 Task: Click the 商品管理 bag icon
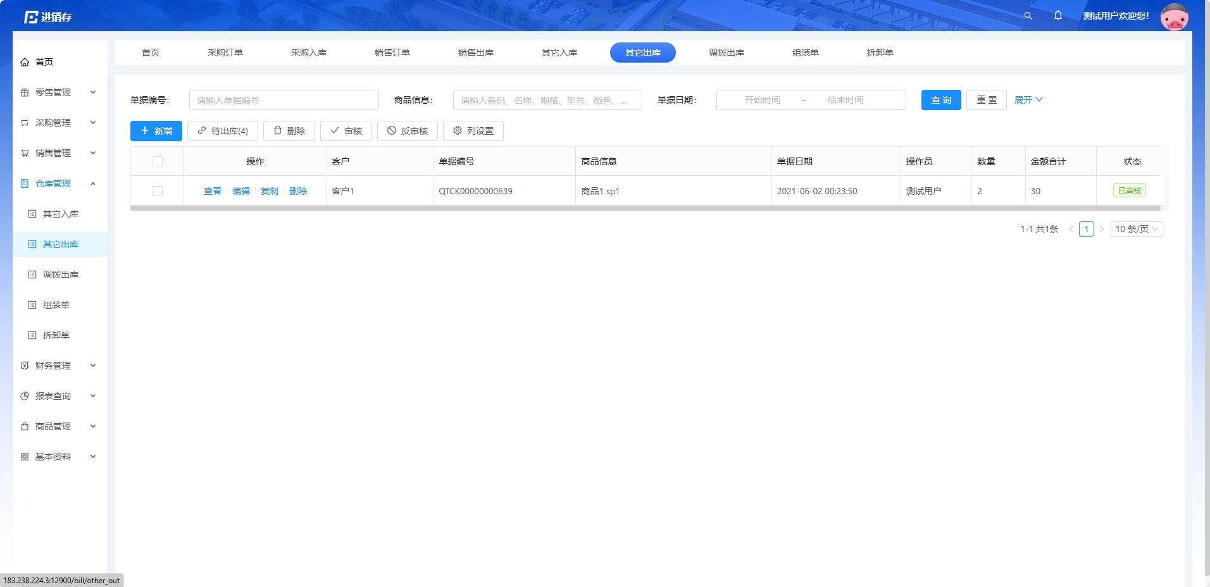(25, 426)
